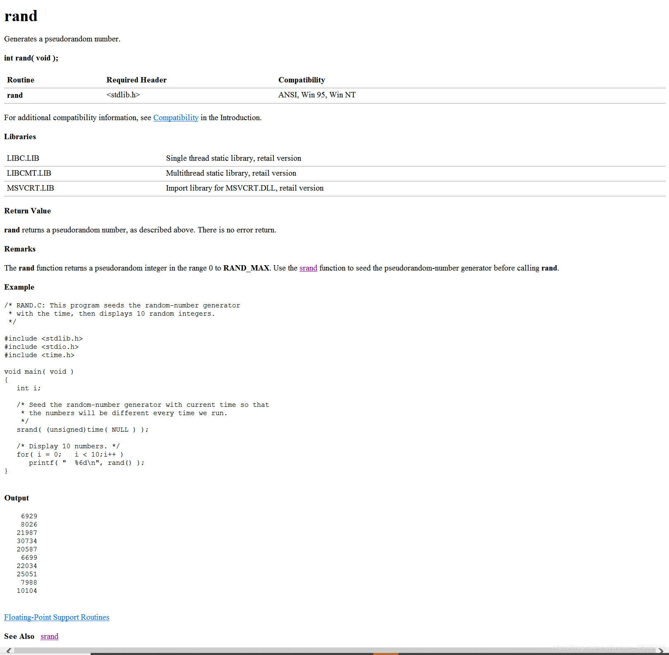Click the 'See Also' label
Screen dimensions: 669x655
(19, 636)
